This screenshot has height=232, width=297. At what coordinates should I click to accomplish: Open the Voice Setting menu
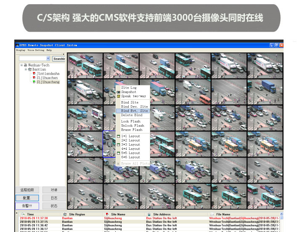[x=36, y=50]
